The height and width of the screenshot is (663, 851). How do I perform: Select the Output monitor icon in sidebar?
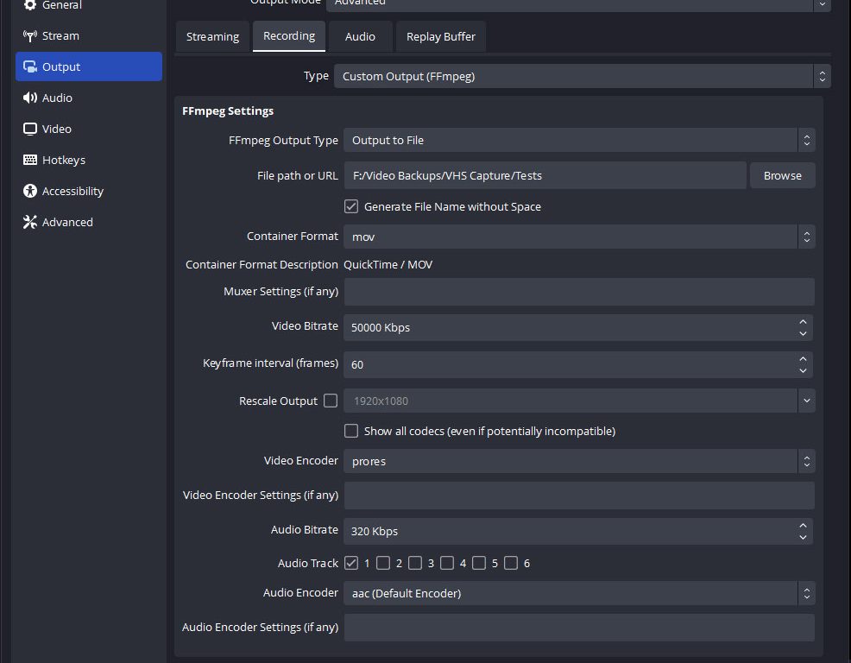[30, 67]
